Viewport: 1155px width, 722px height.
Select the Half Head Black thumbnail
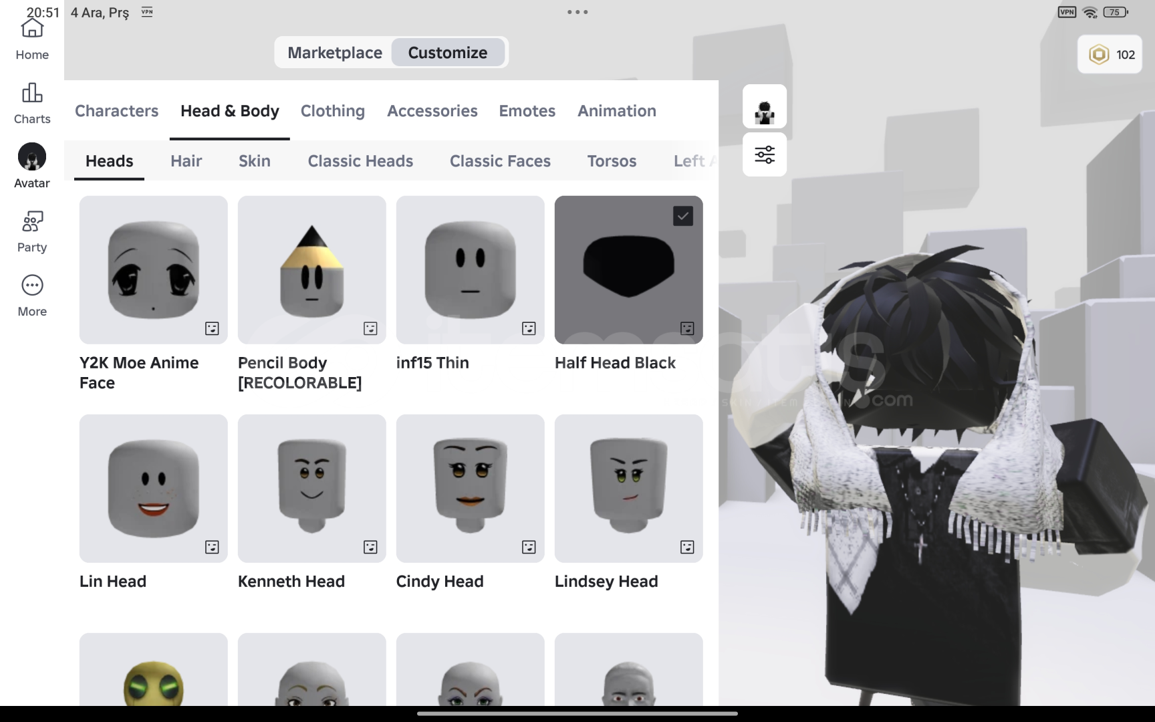pyautogui.click(x=629, y=270)
